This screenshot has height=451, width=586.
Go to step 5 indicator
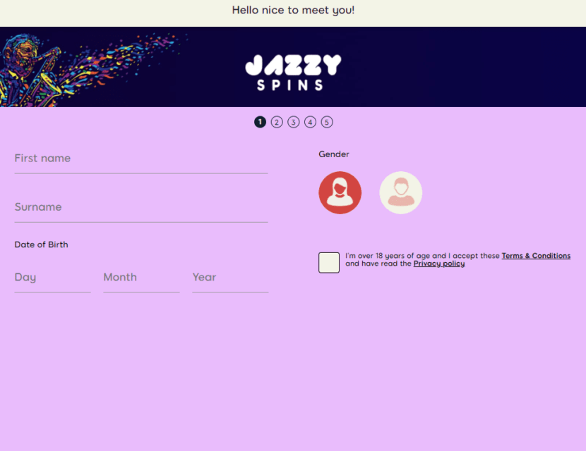click(x=327, y=122)
